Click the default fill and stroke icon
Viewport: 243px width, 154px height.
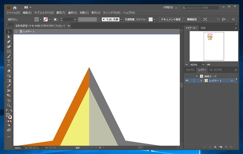[7, 110]
